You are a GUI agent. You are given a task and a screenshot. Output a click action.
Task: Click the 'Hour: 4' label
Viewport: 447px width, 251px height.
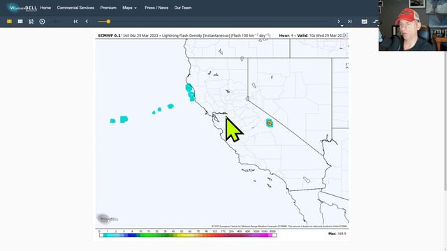click(286, 36)
